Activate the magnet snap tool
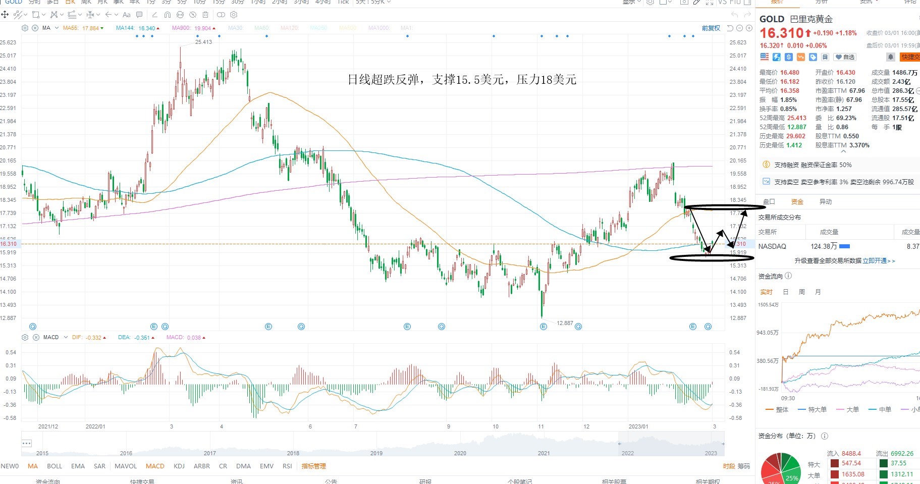Screen dimensions: 920x484 coord(168,15)
